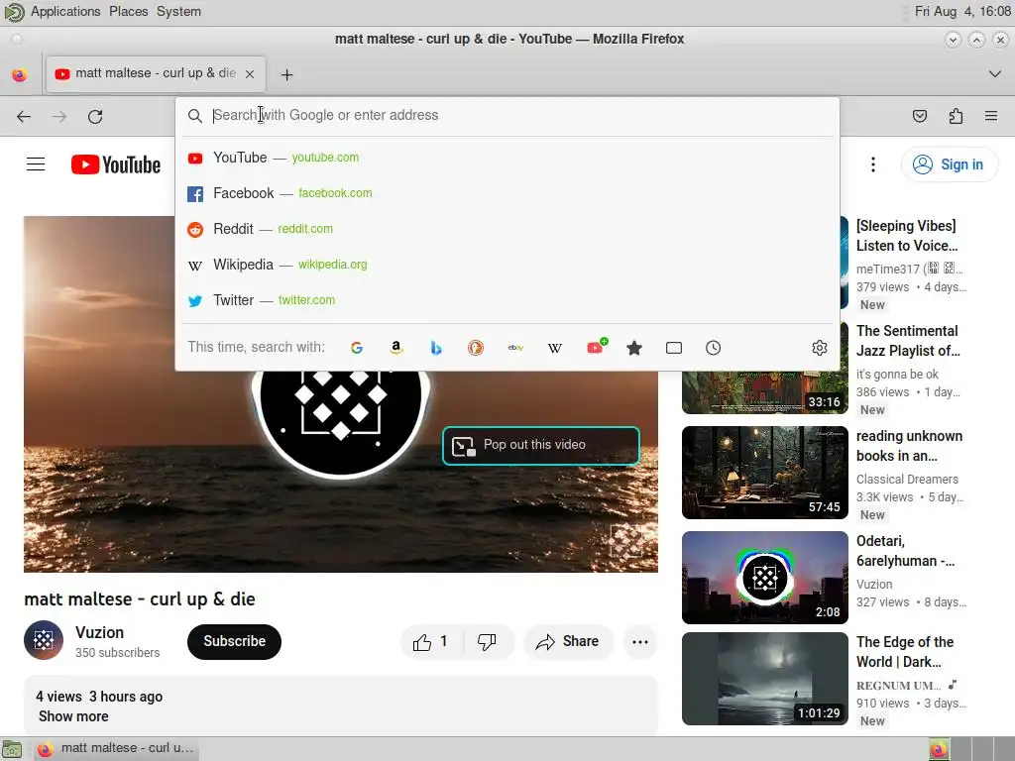Open Places menu in top panel
This screenshot has width=1015, height=761.
coord(128,12)
